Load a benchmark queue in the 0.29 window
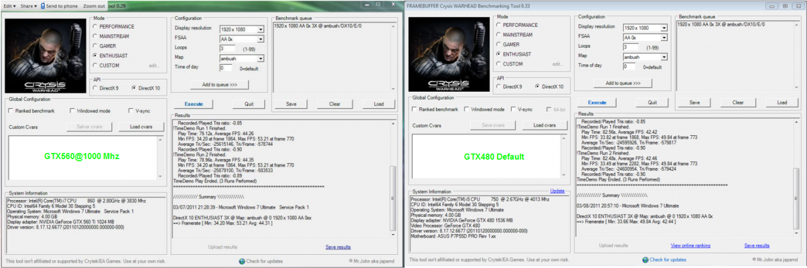 pyautogui.click(x=379, y=104)
